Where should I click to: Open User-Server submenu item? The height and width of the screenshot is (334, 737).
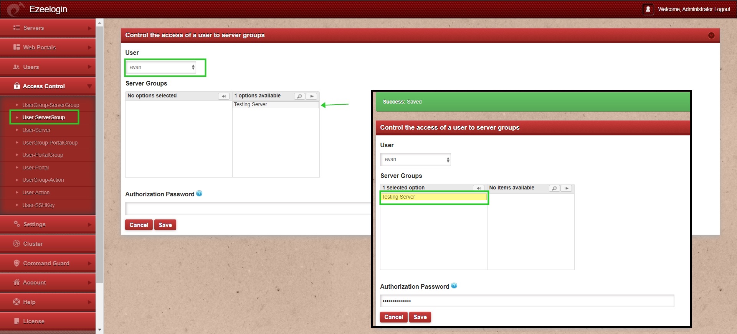[36, 130]
